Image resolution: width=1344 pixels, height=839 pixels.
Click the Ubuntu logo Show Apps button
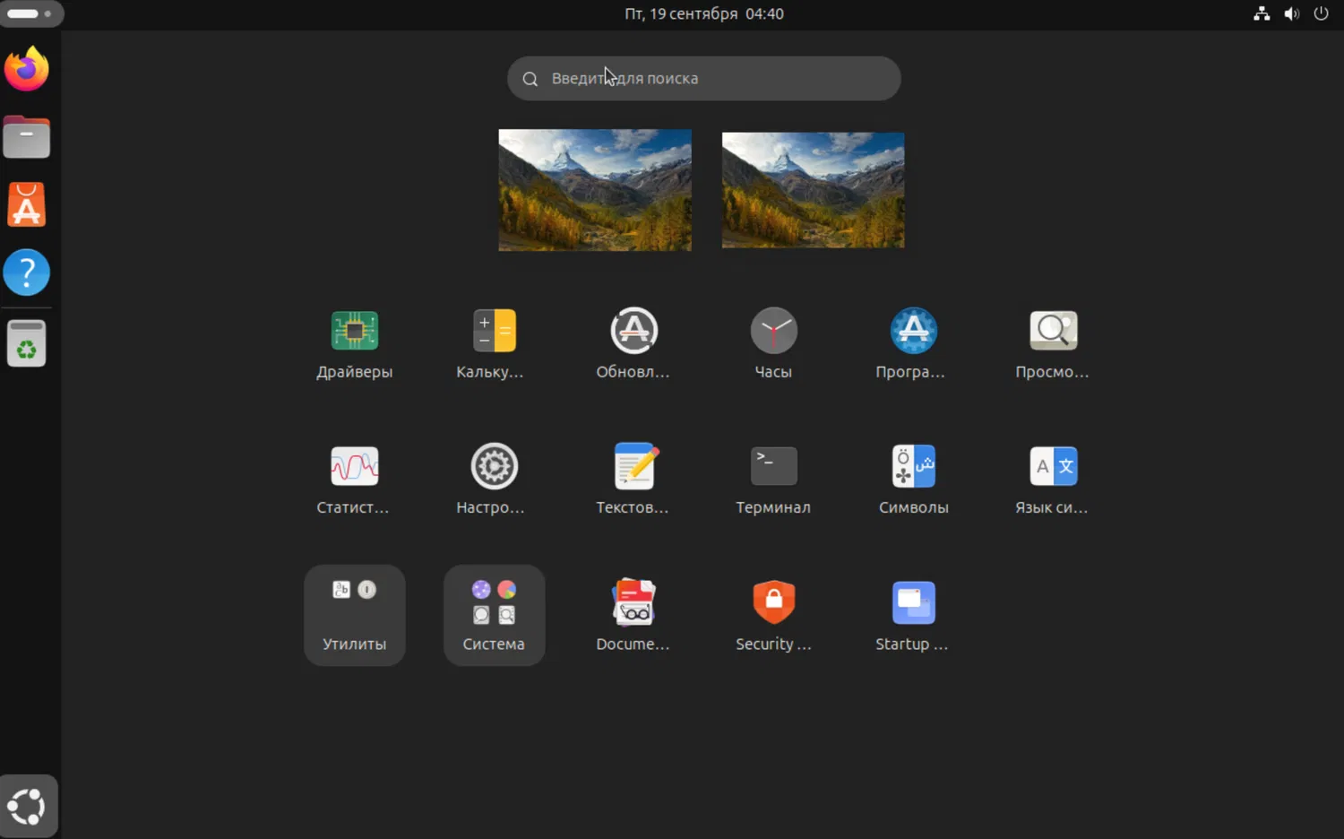click(27, 806)
